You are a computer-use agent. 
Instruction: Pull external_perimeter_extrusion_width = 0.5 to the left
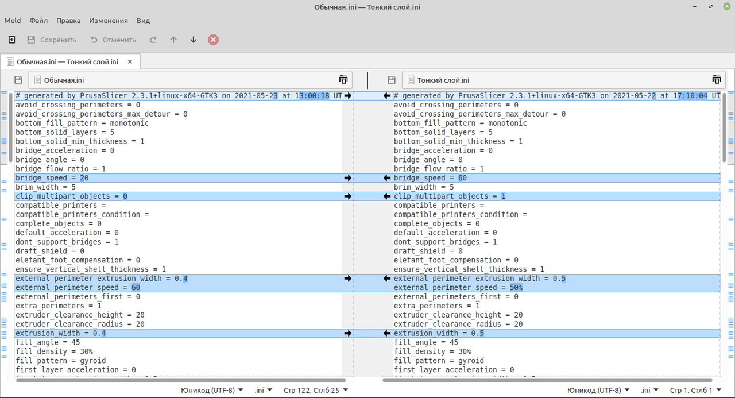click(x=387, y=279)
